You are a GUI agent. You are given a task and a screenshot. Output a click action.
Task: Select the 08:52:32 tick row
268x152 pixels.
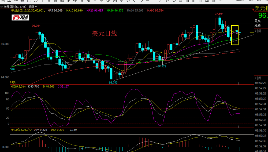261,115
